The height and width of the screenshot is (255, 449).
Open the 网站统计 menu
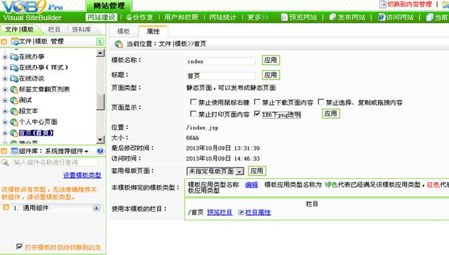point(222,17)
